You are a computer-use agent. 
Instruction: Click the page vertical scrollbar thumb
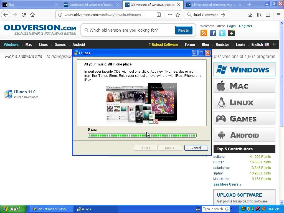tap(282, 76)
